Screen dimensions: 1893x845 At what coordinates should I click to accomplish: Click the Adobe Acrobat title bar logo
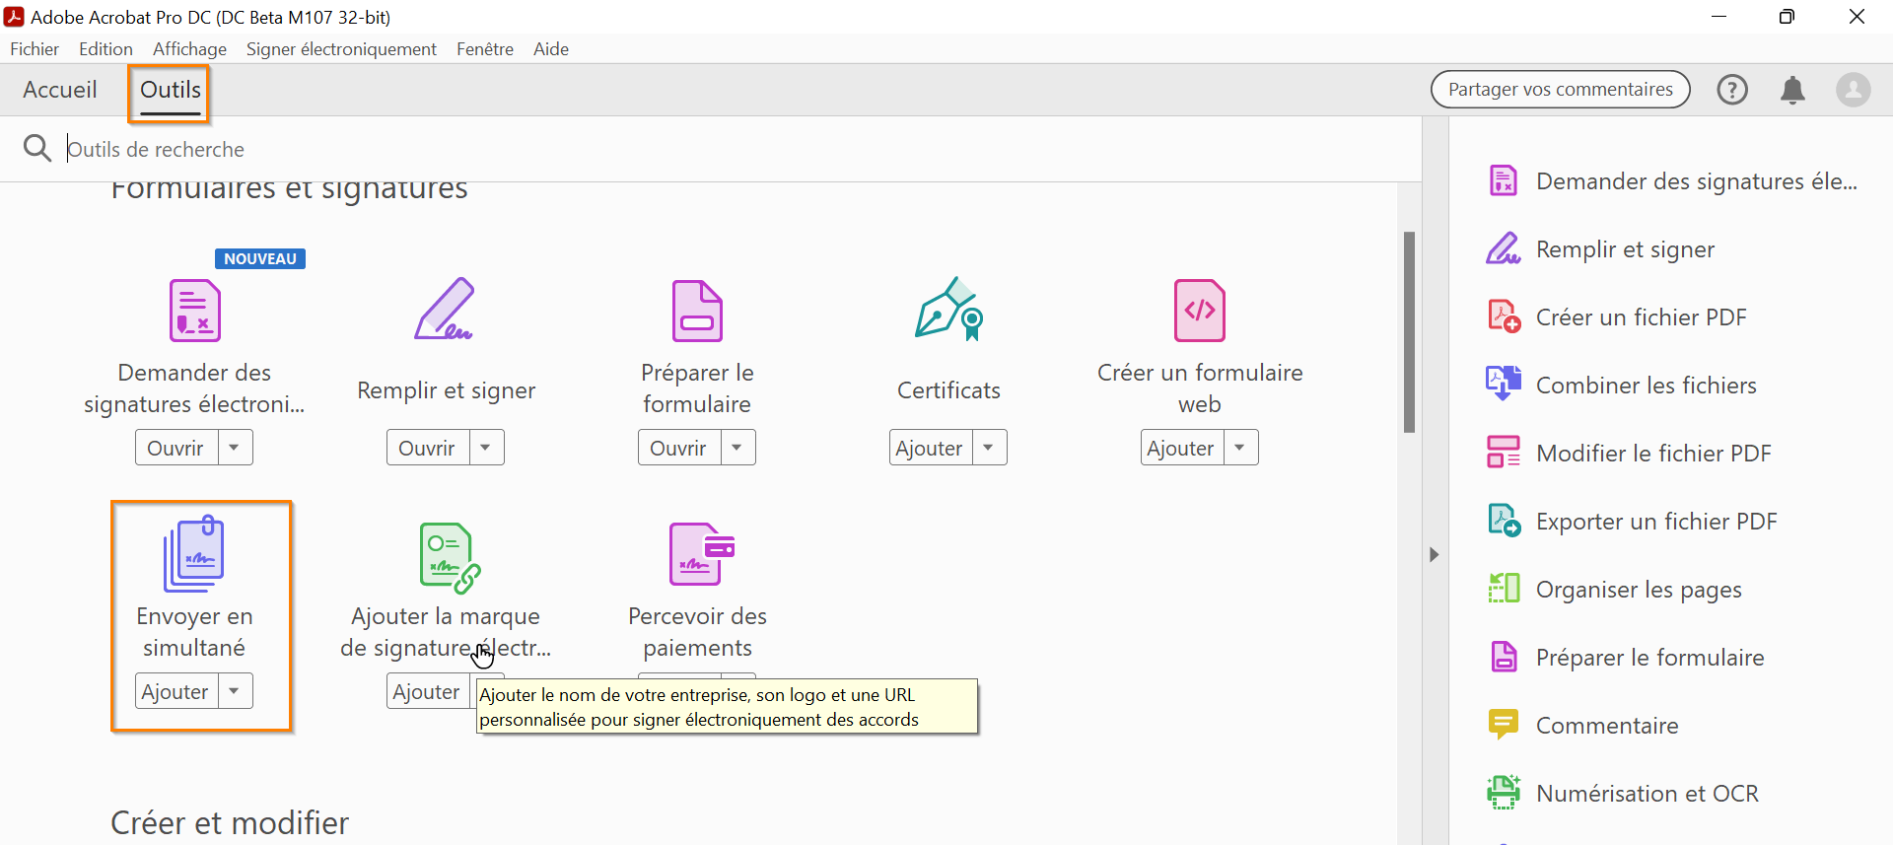click(x=14, y=17)
